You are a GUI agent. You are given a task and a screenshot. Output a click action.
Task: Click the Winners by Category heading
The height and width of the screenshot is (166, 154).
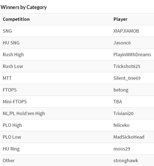coord(24,7)
